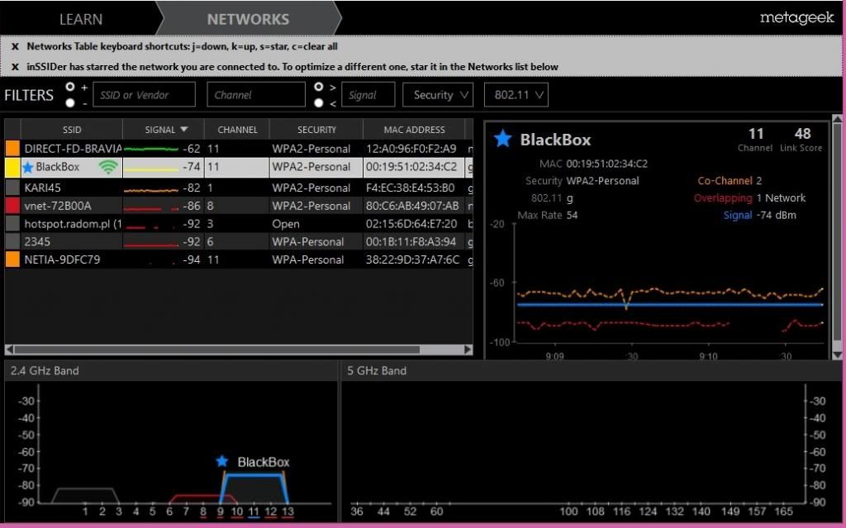This screenshot has height=528, width=846.
Task: Select the minus filter radio button
Action: click(x=70, y=102)
